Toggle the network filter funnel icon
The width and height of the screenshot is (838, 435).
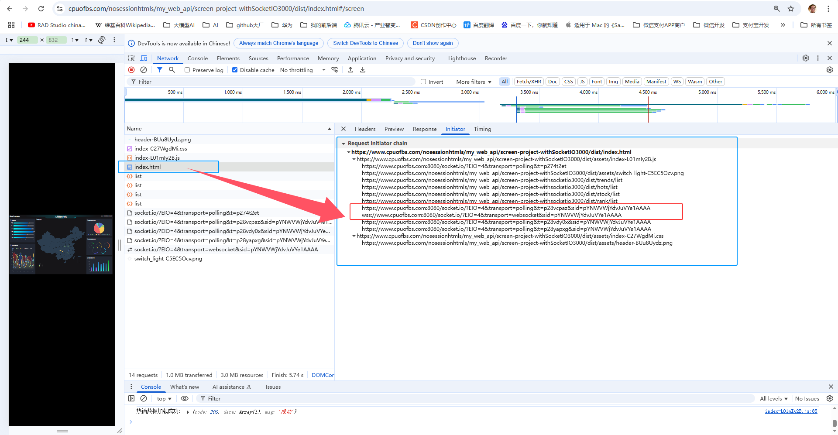[160, 70]
